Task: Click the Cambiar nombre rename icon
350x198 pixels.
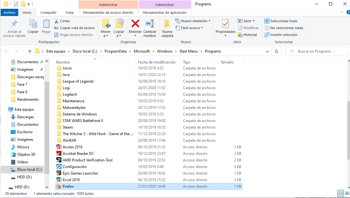Action: (x=150, y=23)
